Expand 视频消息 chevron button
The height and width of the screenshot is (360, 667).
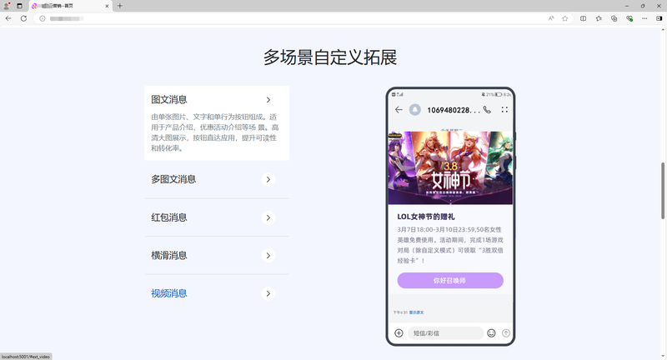click(268, 293)
